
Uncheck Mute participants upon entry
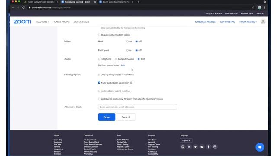coord(99,83)
